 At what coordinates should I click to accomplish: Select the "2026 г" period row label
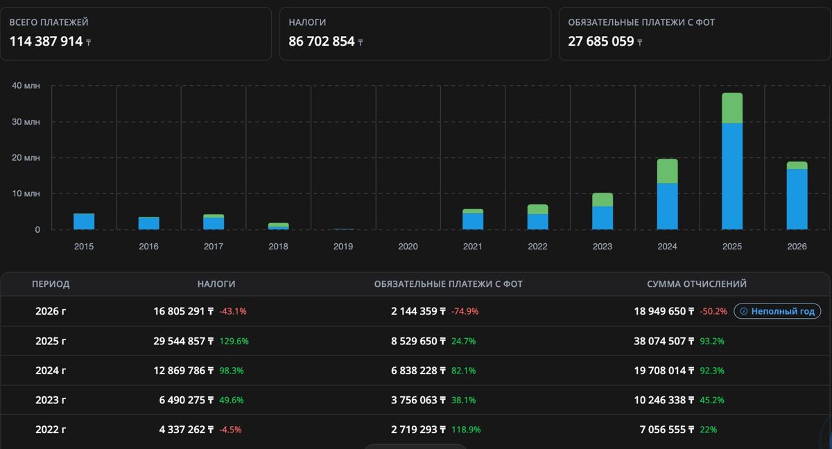51,312
